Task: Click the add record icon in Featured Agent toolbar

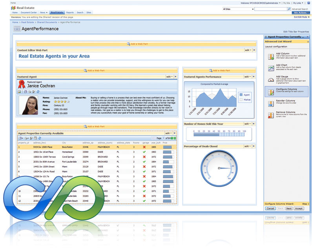Action: [x=19, y=92]
